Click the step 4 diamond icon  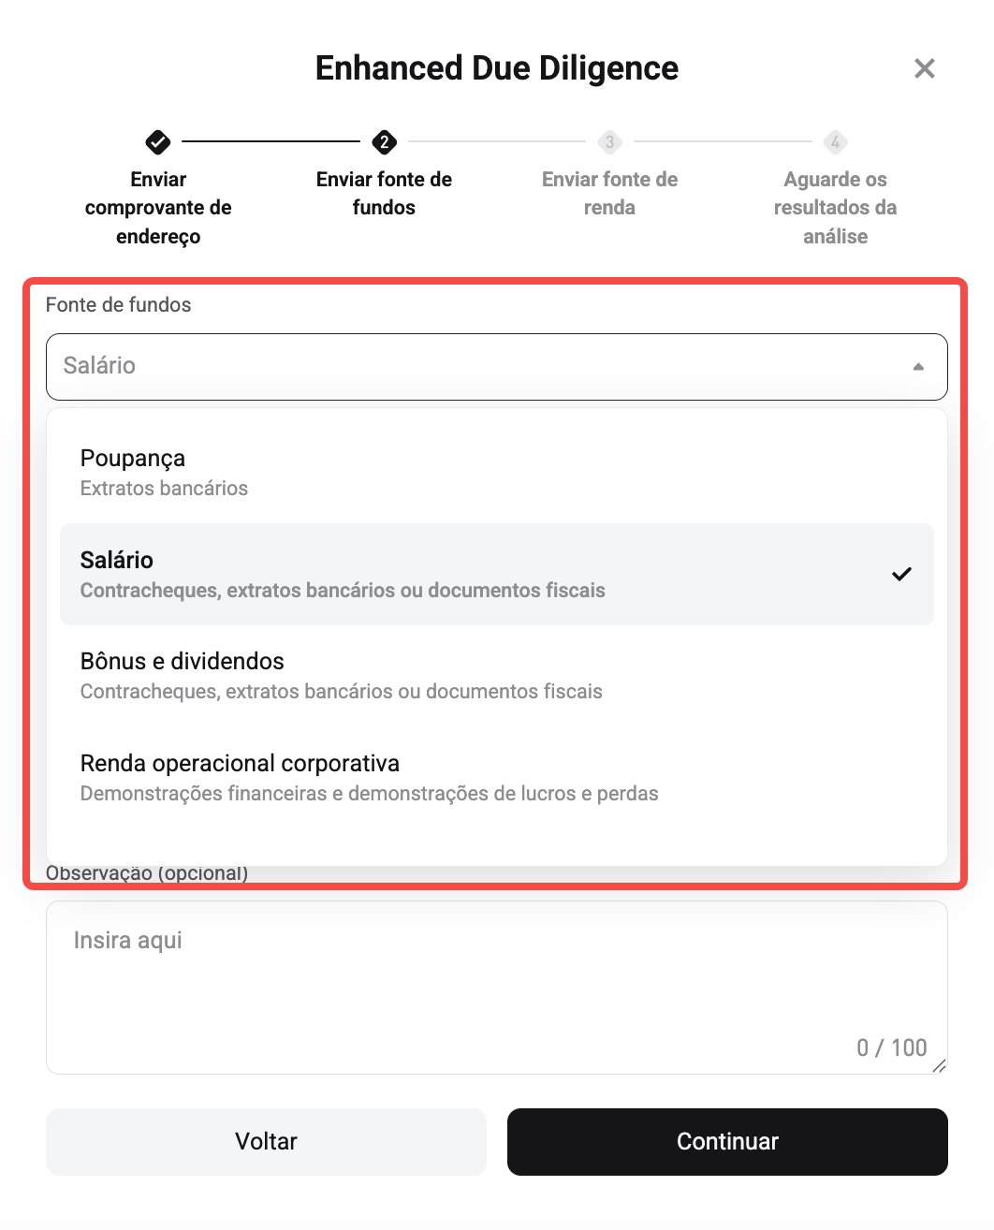tap(835, 142)
